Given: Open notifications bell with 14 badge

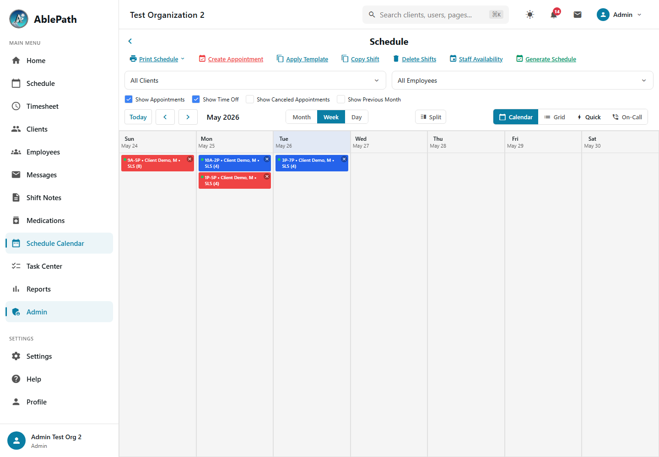Looking at the screenshot, I should tap(554, 14).
